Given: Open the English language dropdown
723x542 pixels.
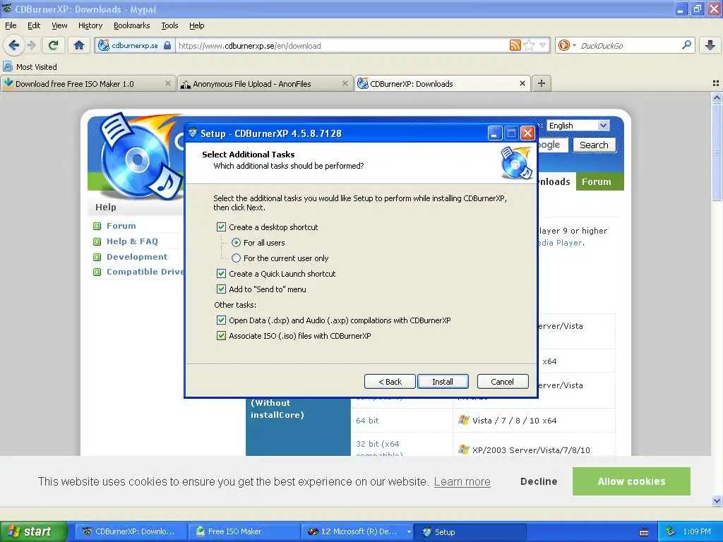Looking at the screenshot, I should [578, 126].
